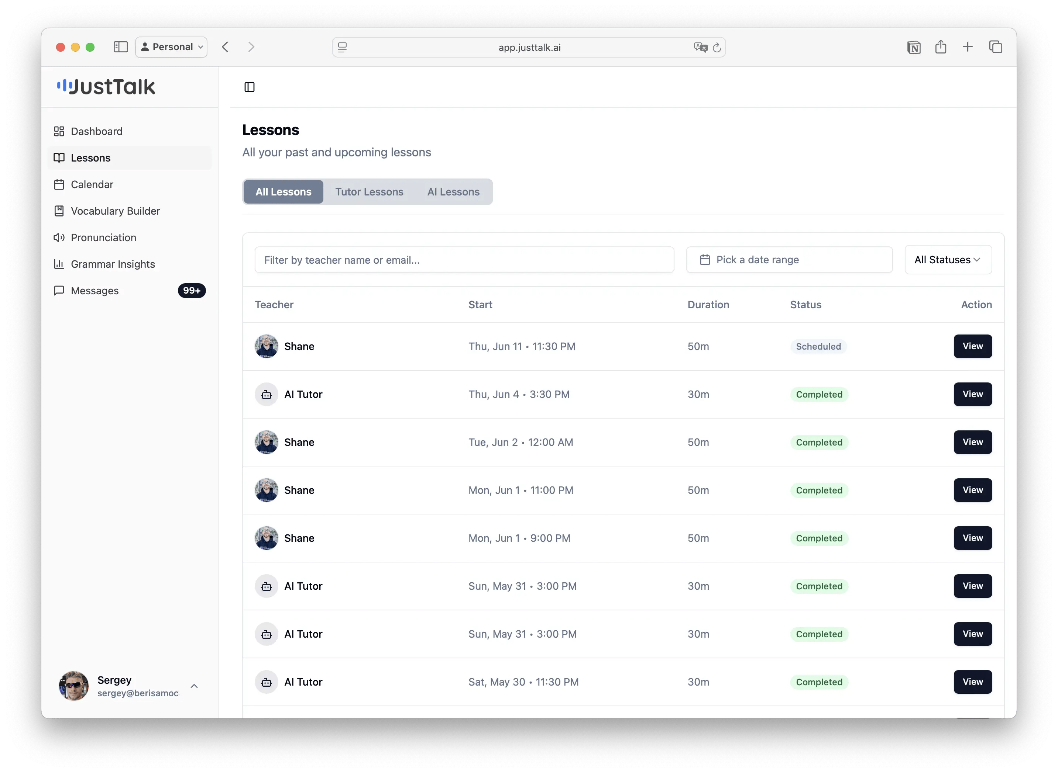This screenshot has height=773, width=1058.
Task: Click the Duration column header
Action: (708, 305)
